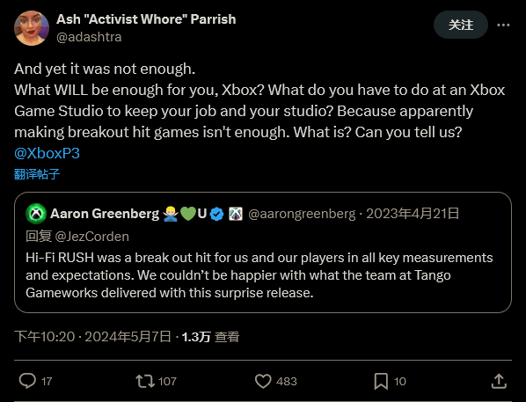The width and height of the screenshot is (526, 402).
Task: Open the quoted Hi-Fi RUSH tweet text
Action: point(259,275)
